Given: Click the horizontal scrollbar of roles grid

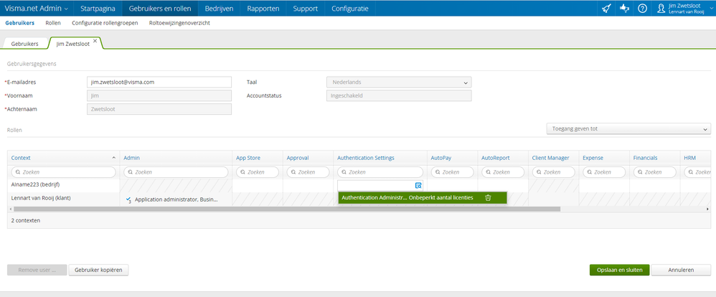Looking at the screenshot, I should coord(287,209).
